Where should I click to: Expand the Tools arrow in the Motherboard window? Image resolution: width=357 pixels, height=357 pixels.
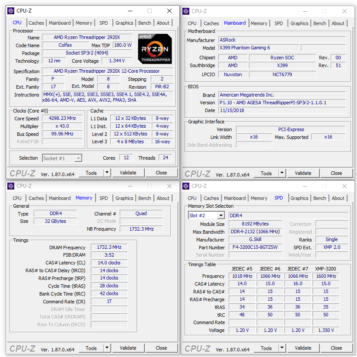click(282, 173)
